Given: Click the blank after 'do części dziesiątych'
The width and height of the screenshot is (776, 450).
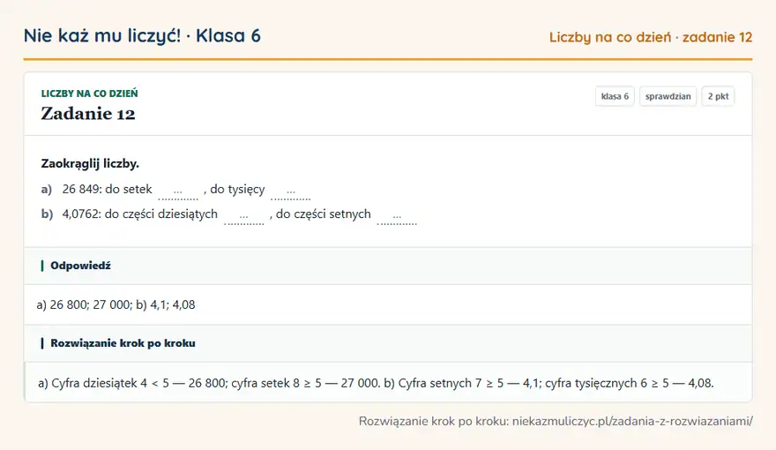Looking at the screenshot, I should pyautogui.click(x=244, y=217).
